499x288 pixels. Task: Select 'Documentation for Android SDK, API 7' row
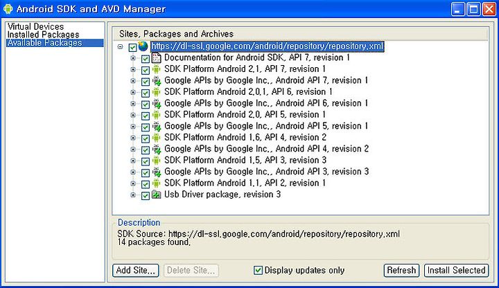pos(257,57)
